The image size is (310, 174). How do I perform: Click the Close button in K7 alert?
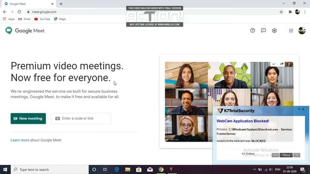pyautogui.click(x=286, y=155)
